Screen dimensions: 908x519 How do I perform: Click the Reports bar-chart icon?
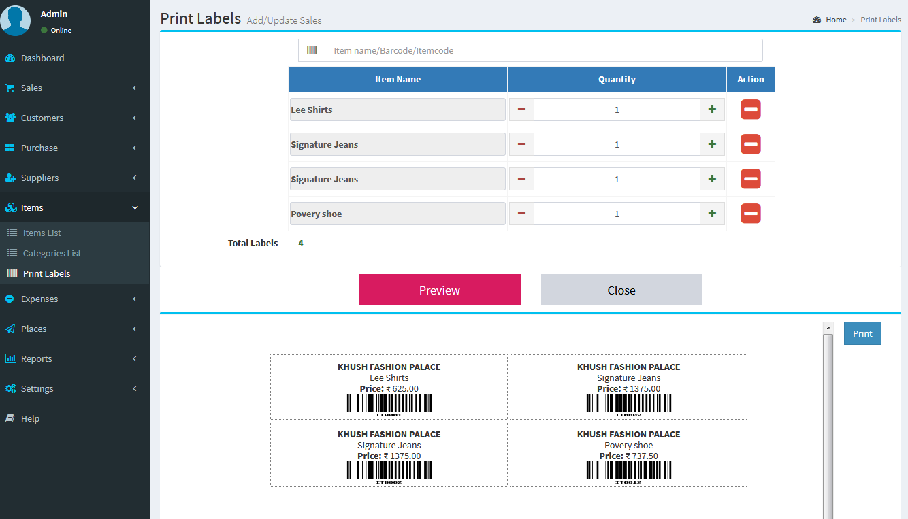(10, 359)
